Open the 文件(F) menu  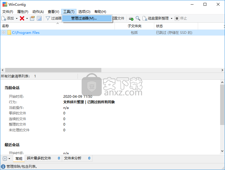[x=8, y=12]
